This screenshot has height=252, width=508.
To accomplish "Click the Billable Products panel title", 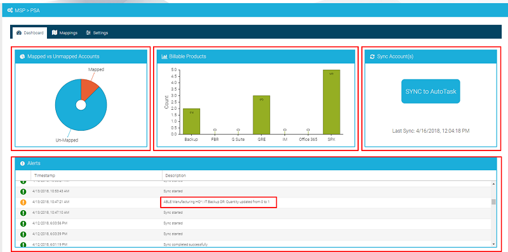I will (x=187, y=56).
